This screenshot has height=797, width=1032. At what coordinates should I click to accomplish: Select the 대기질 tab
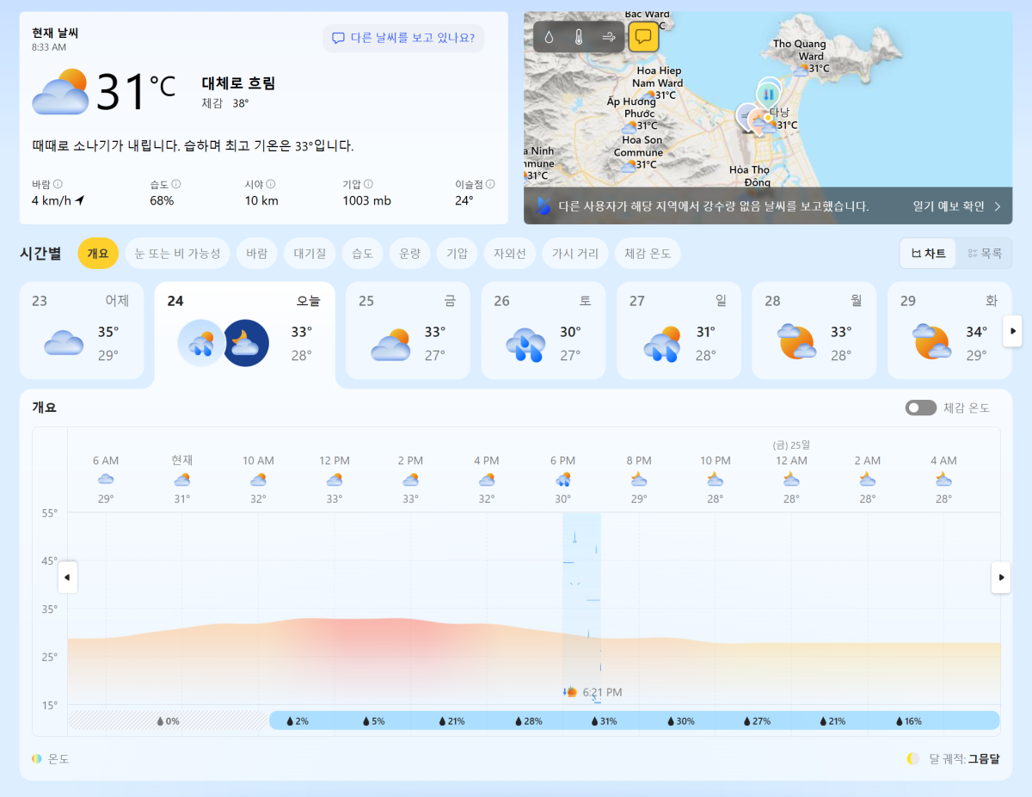[309, 254]
